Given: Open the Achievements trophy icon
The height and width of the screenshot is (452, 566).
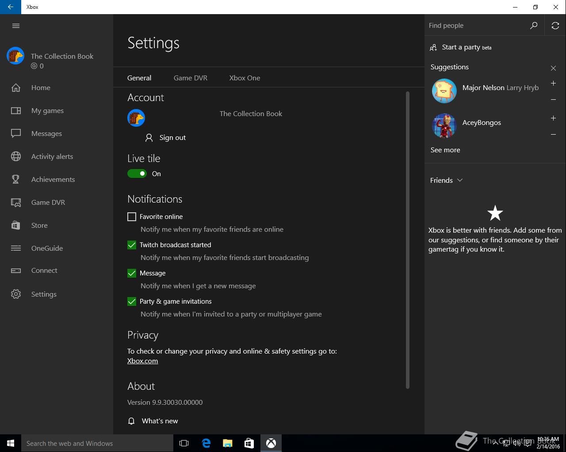Looking at the screenshot, I should (16, 179).
